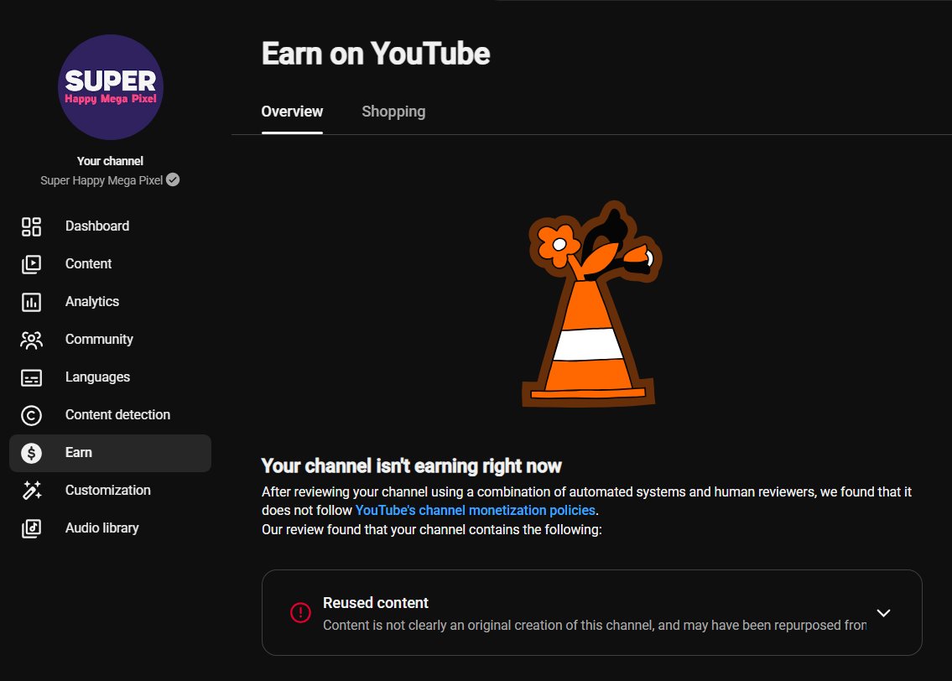
Task: Click "Your channel isn't earning right now" heading
Action: pyautogui.click(x=411, y=466)
